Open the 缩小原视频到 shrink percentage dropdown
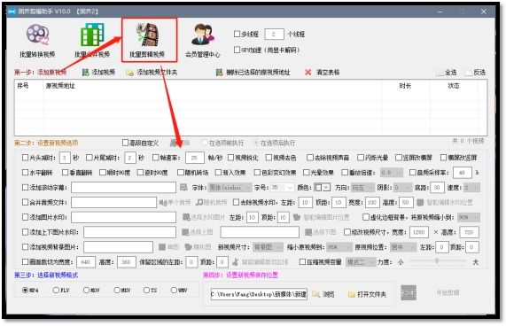This screenshot has height=326, width=506. coord(339,247)
